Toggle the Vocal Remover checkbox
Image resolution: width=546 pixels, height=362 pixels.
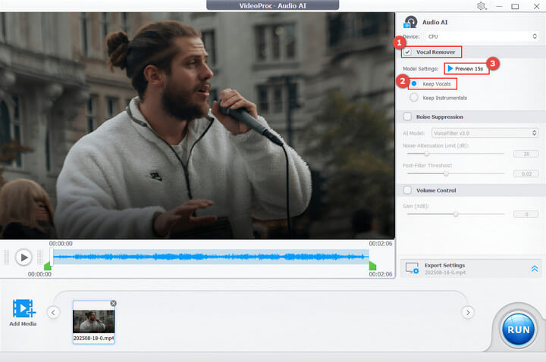pyautogui.click(x=407, y=51)
